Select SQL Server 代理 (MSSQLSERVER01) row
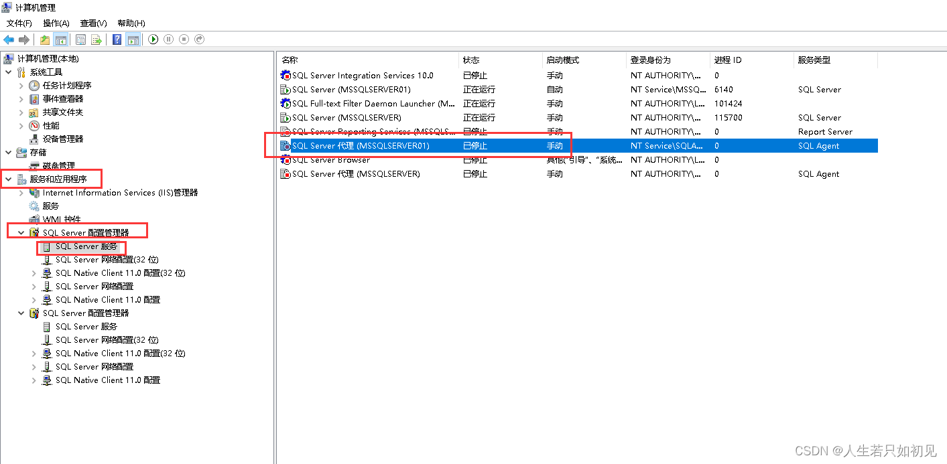The image size is (947, 464). coord(578,146)
